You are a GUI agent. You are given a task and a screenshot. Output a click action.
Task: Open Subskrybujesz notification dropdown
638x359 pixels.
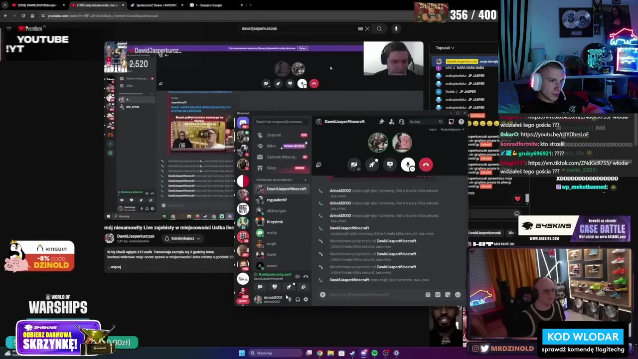coord(182,238)
